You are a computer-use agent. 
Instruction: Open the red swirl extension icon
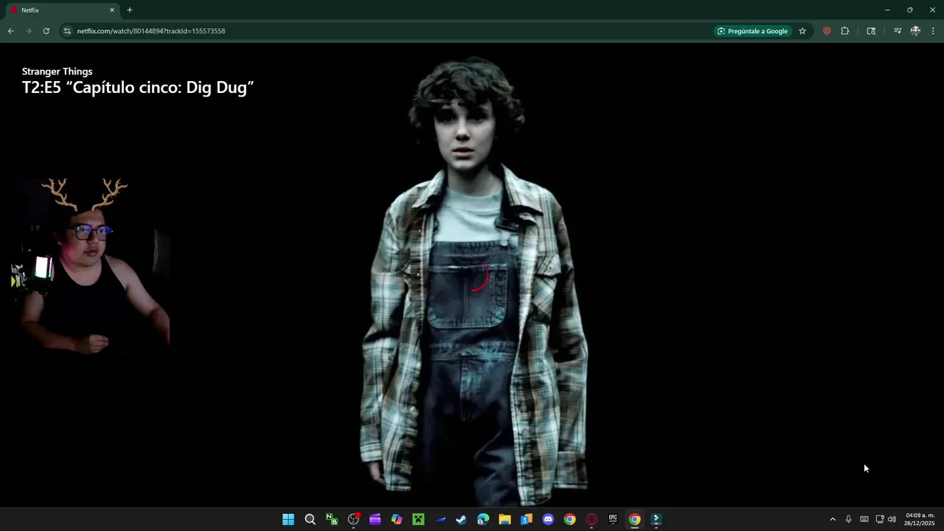[x=827, y=31]
